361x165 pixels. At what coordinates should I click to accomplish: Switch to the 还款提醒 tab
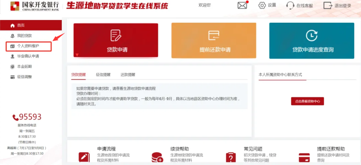(128, 75)
